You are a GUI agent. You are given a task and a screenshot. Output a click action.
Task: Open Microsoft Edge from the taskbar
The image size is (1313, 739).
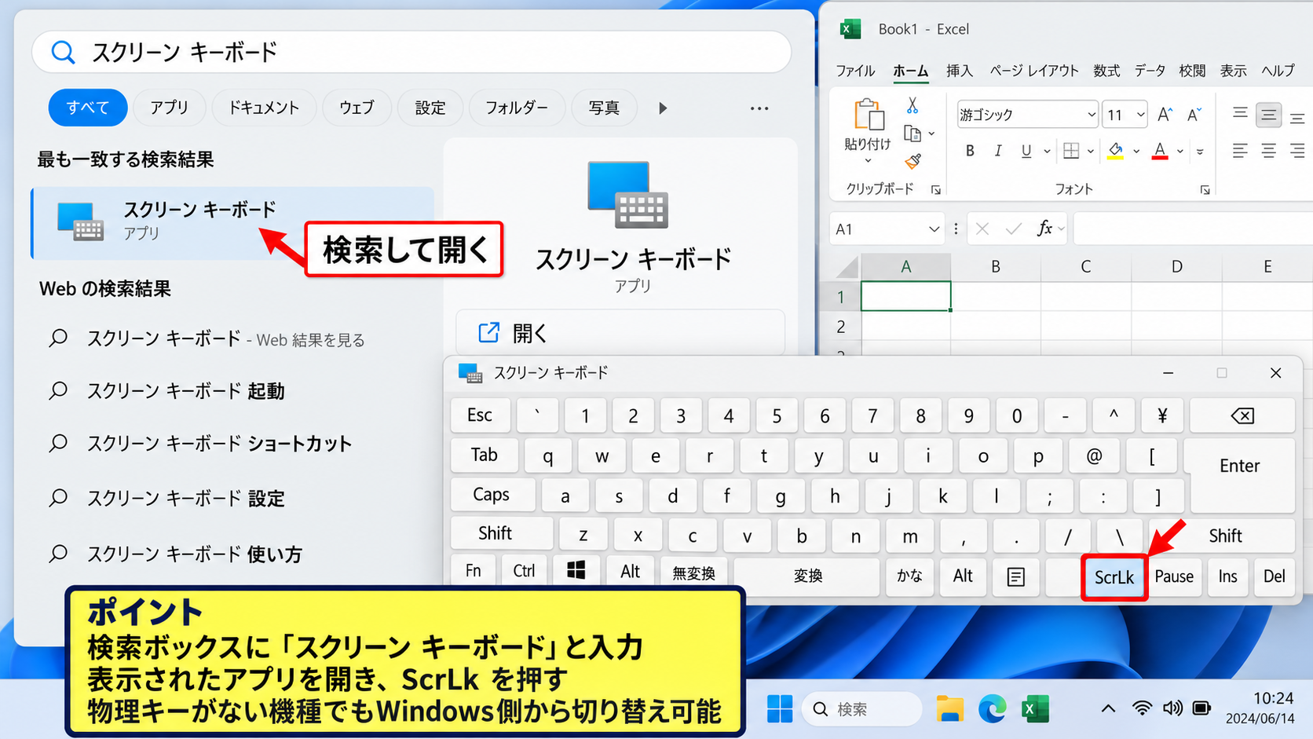[x=993, y=709]
